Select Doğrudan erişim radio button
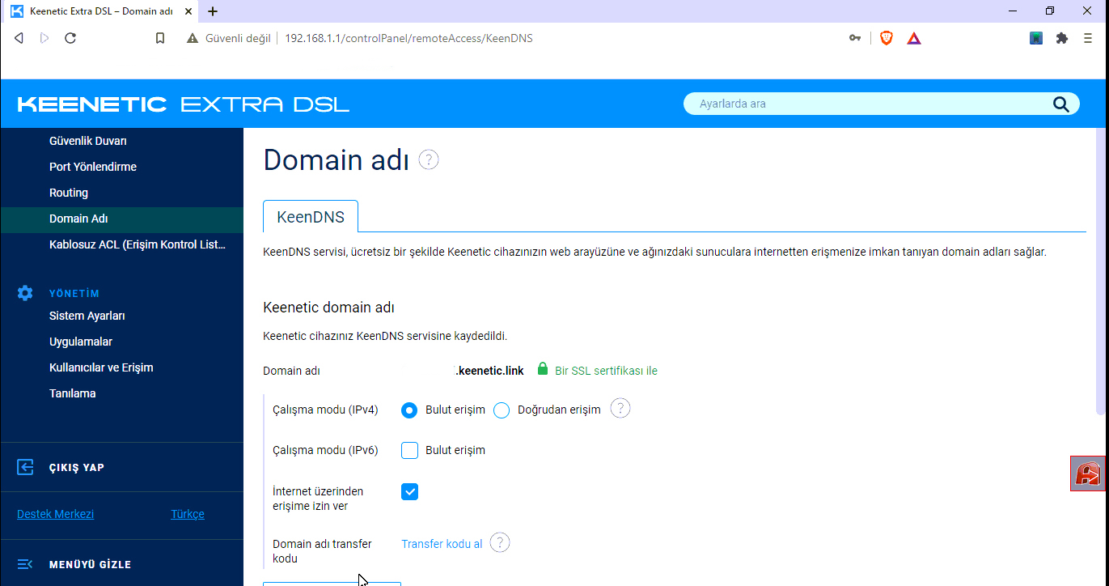This screenshot has height=586, width=1109. [502, 410]
